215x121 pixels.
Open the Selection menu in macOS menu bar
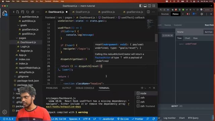(25, 1)
